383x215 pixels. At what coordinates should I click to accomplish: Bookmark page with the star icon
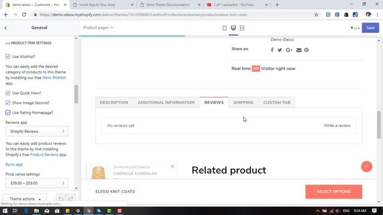click(317, 14)
